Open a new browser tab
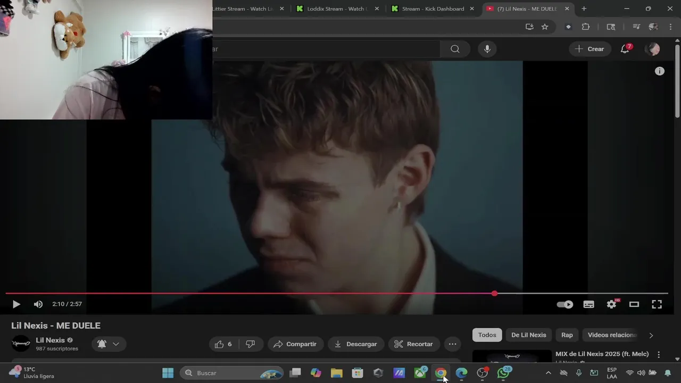The height and width of the screenshot is (383, 681). click(x=584, y=9)
